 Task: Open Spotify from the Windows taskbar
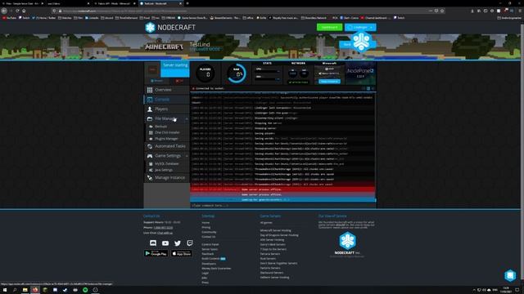click(85, 290)
